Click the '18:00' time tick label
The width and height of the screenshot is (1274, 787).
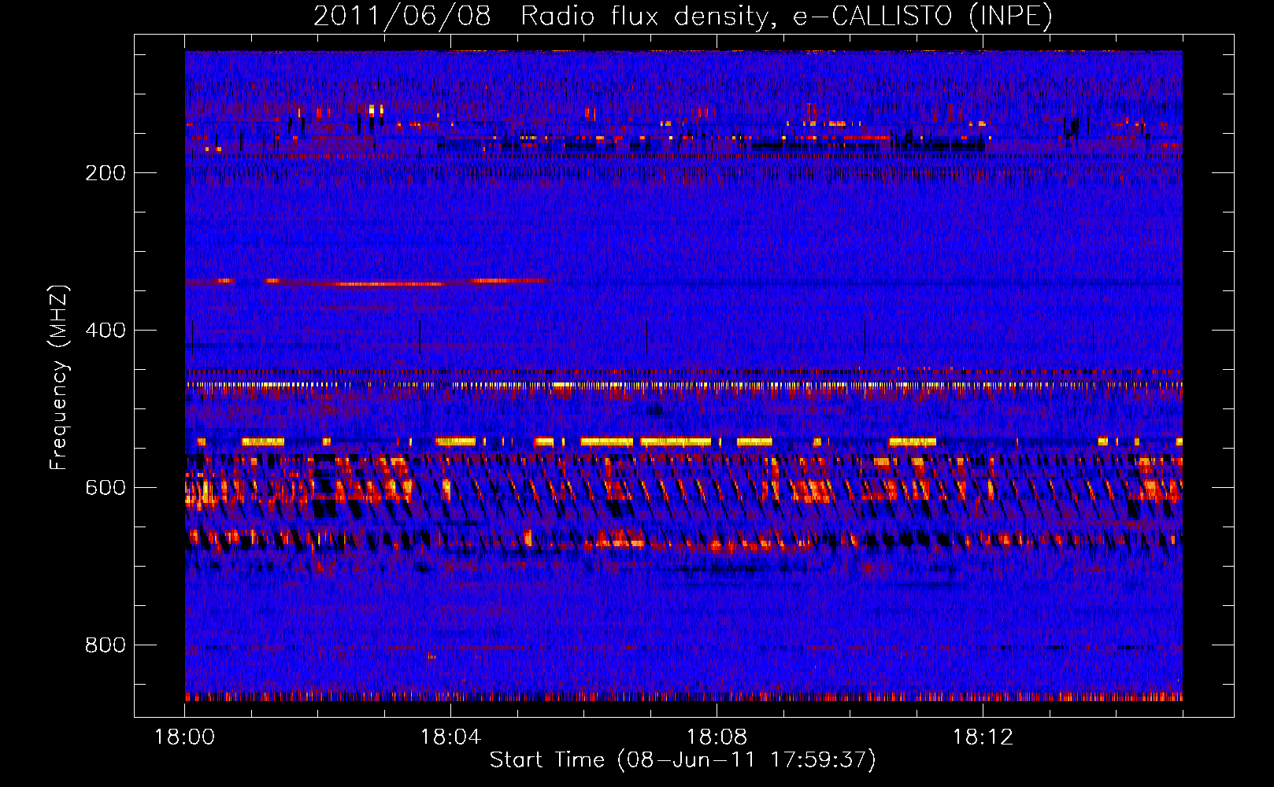coord(185,737)
